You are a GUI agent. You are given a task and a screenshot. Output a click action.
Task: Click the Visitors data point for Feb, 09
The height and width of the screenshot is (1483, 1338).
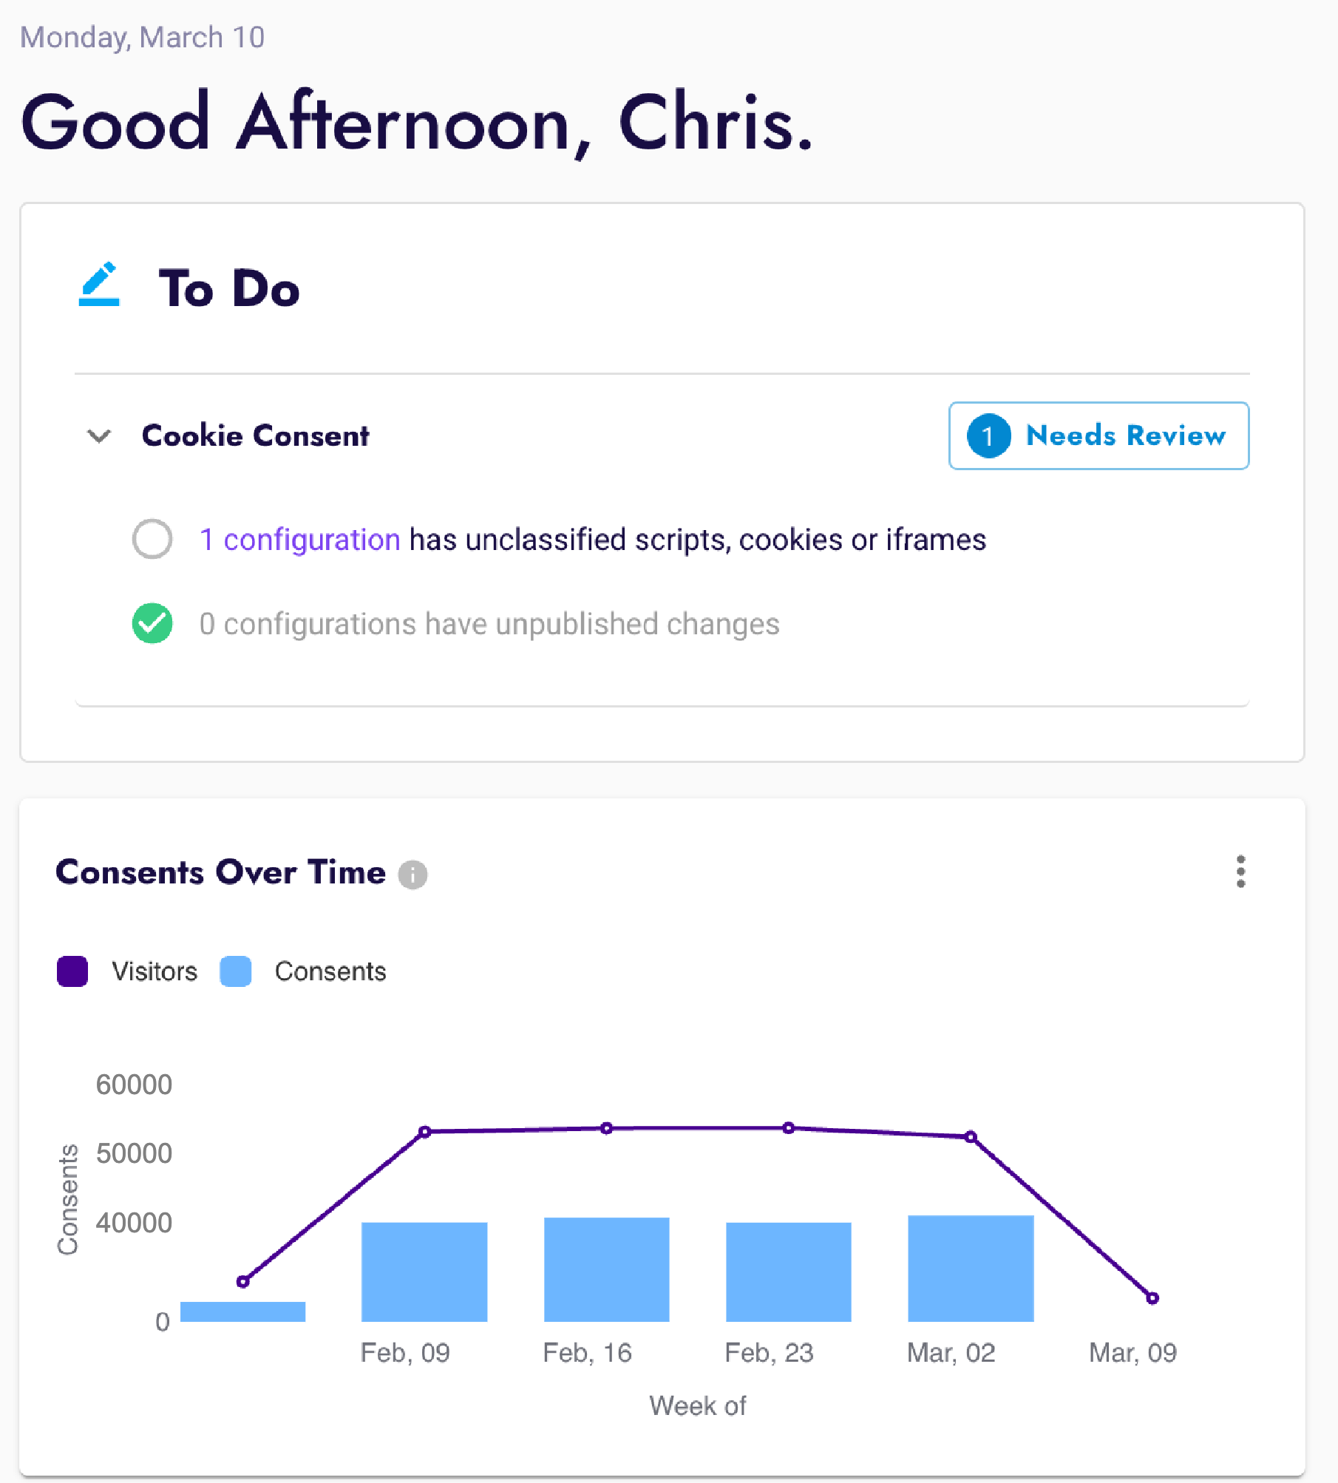[x=424, y=1132]
